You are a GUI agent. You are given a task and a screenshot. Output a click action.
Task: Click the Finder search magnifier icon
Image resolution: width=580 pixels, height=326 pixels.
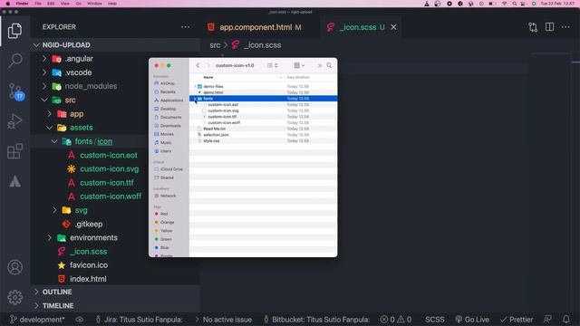[329, 65]
